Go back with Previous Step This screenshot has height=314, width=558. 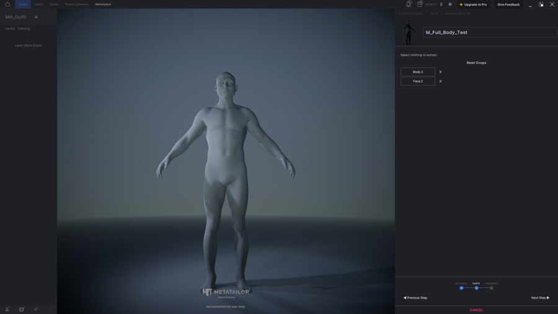pyautogui.click(x=415, y=298)
